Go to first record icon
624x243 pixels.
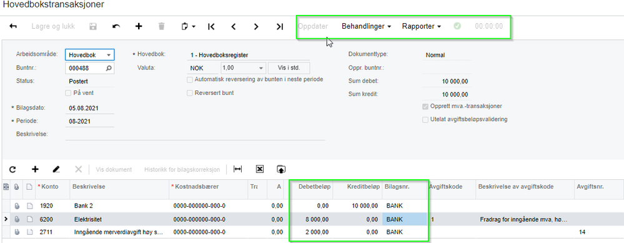tap(211, 26)
